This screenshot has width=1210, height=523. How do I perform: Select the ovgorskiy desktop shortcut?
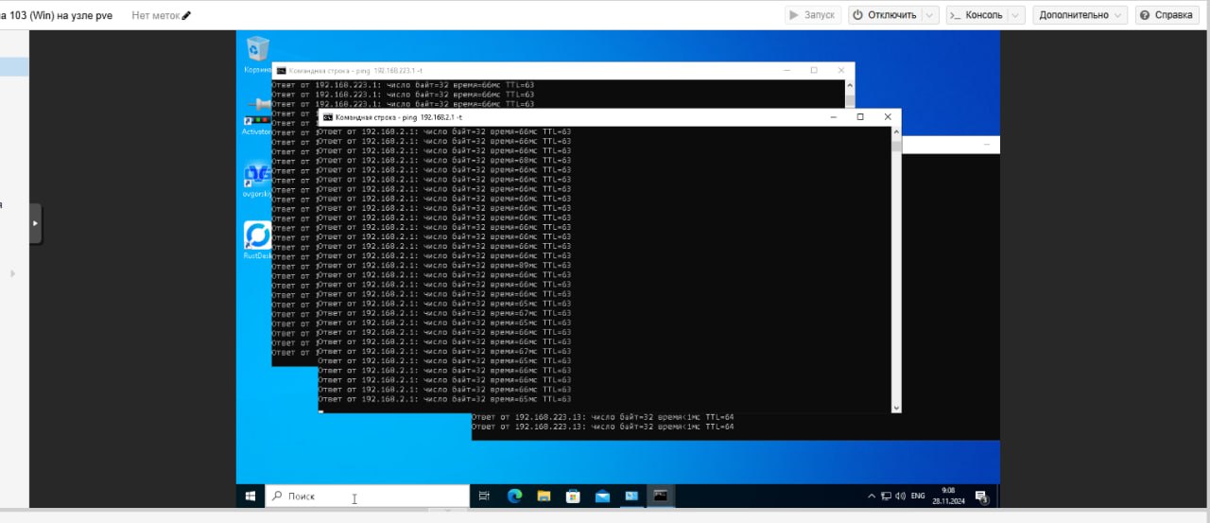click(x=256, y=179)
